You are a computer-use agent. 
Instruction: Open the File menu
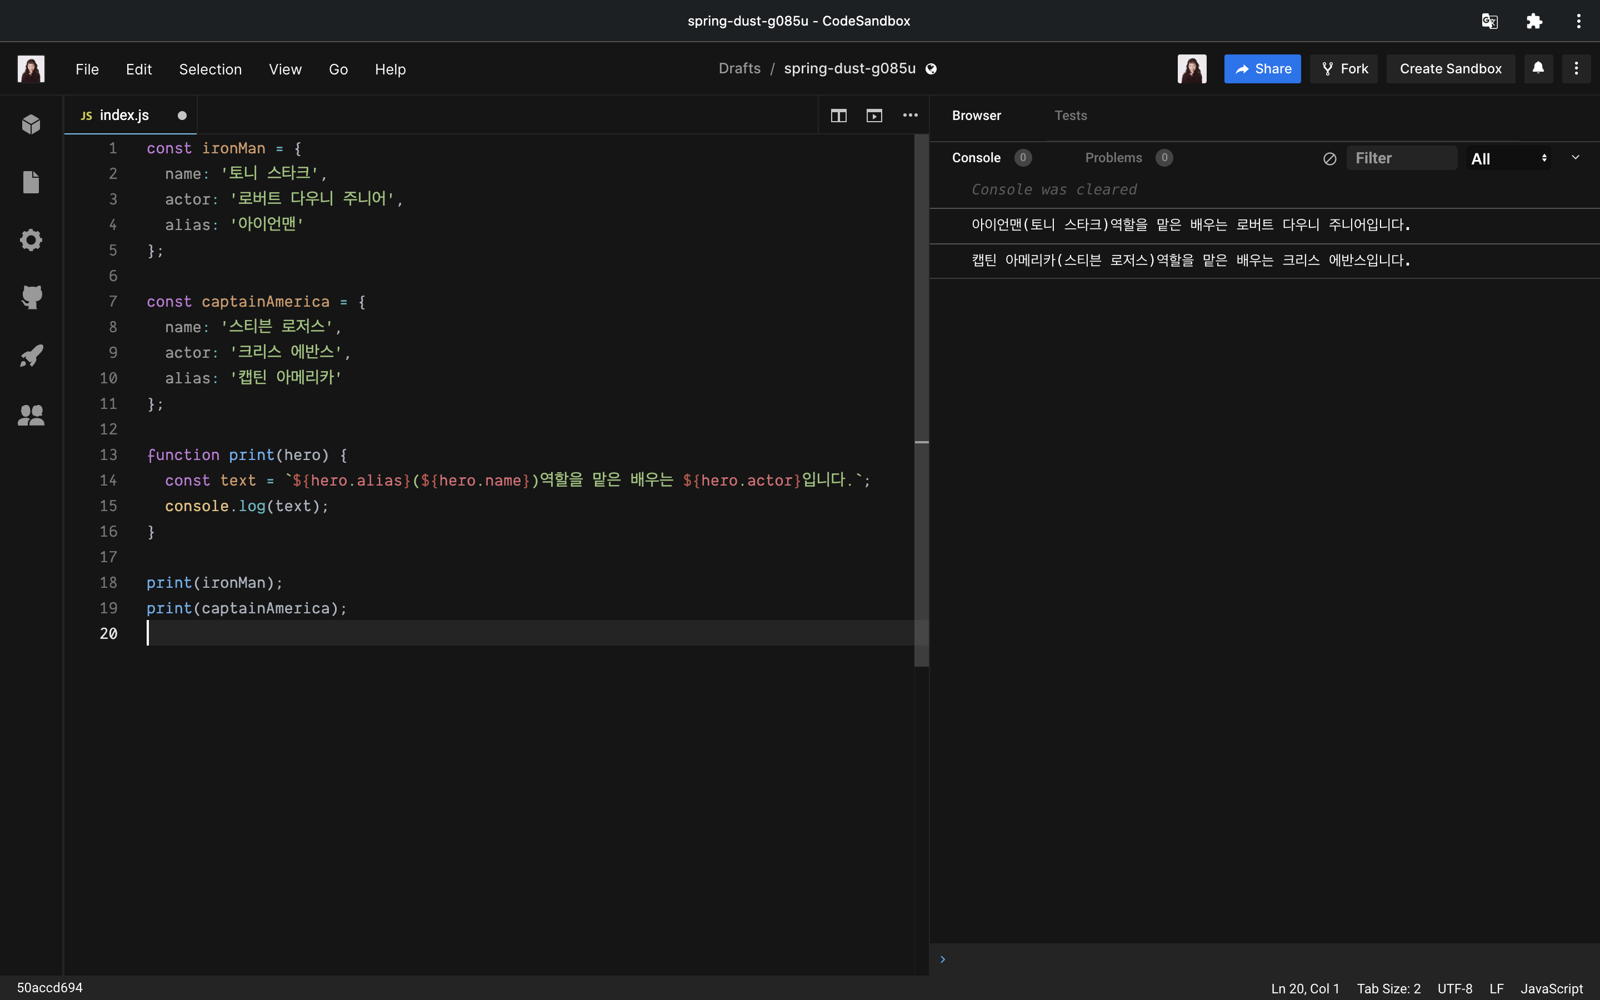[87, 69]
